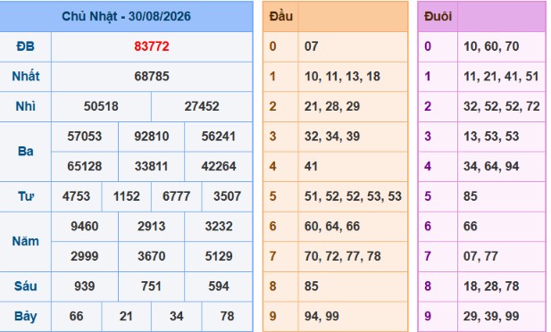This screenshot has height=332, width=551.
Task: Select fifth prize number 5129
Action: (x=219, y=256)
